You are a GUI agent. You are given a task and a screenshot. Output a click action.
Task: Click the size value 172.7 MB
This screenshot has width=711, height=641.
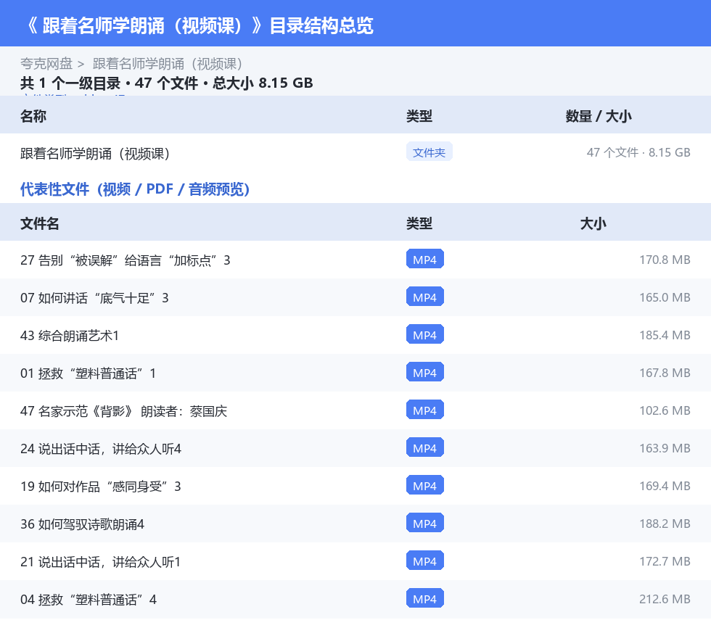(665, 561)
